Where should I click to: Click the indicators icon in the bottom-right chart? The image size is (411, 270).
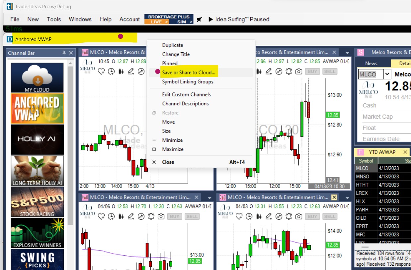(x=279, y=216)
